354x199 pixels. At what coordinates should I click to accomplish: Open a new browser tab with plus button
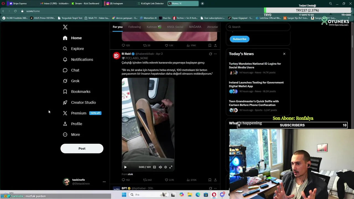coord(202,4)
